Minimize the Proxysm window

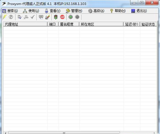coord(134,3)
